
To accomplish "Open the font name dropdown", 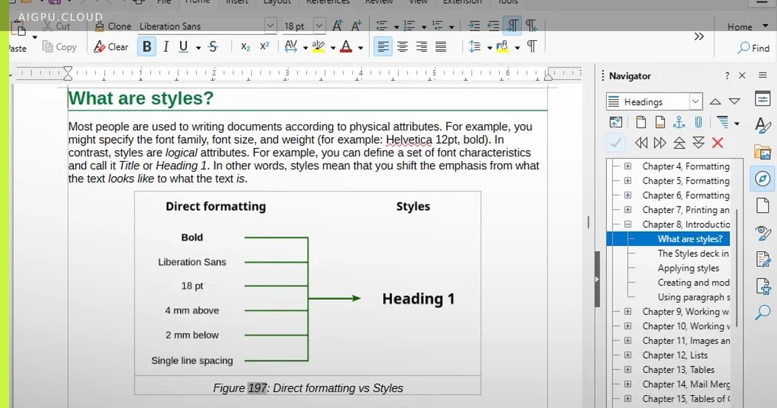I will click(x=271, y=26).
